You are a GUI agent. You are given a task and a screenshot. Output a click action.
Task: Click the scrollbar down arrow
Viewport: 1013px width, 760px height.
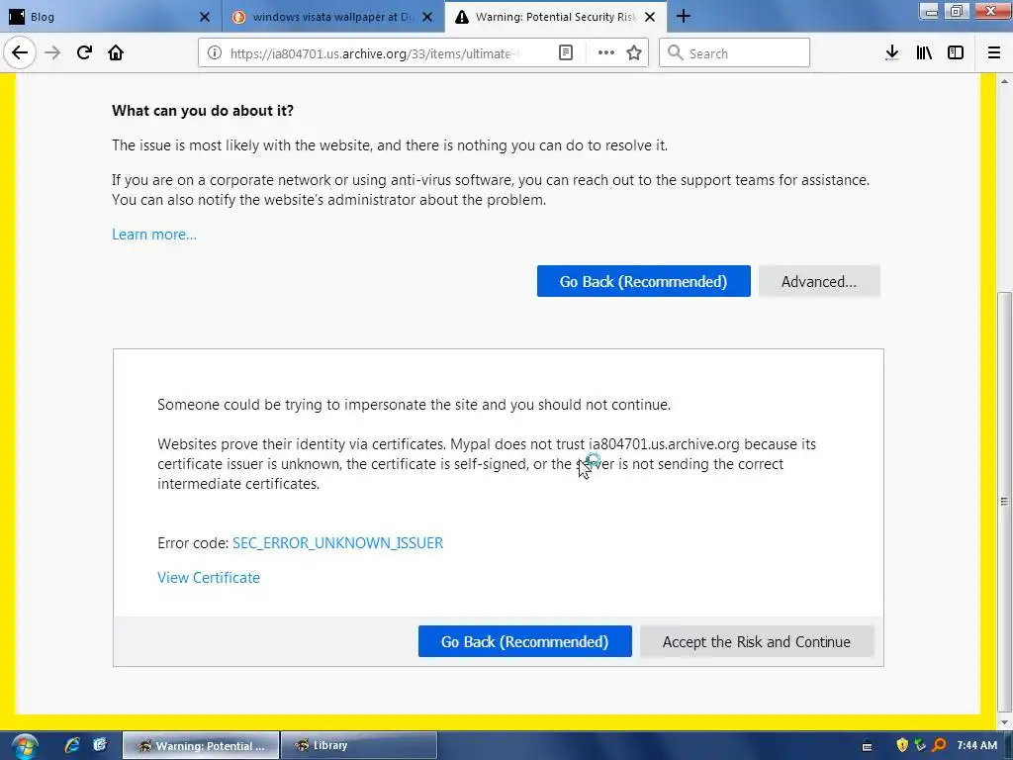(x=1004, y=721)
